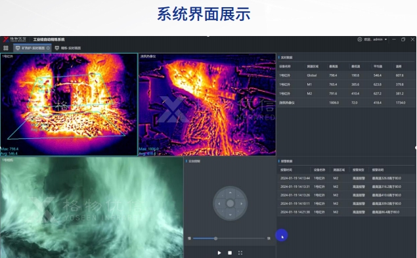Click average value 546.4 in Global row
This screenshot has height=258, width=417.
click(x=377, y=75)
